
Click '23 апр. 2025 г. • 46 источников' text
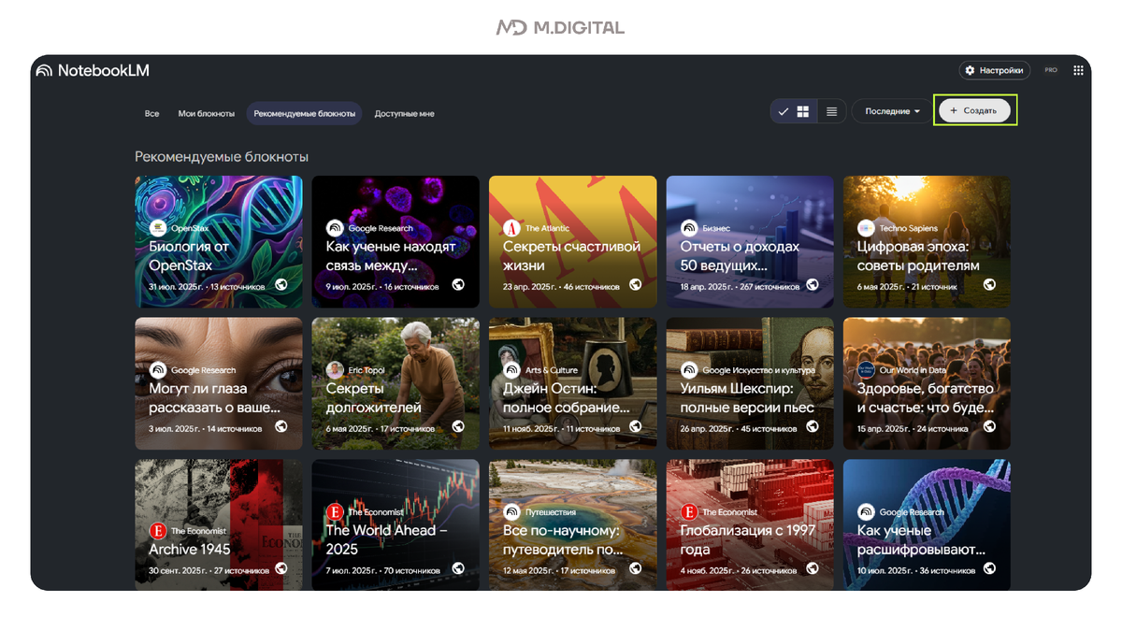(x=561, y=287)
